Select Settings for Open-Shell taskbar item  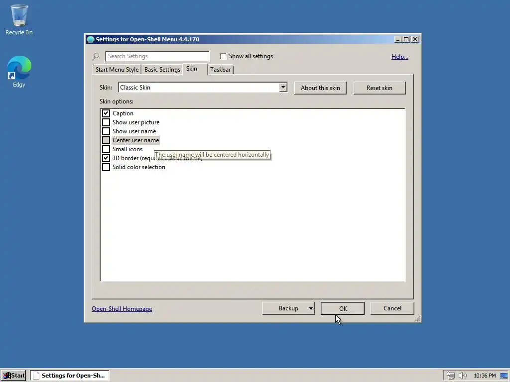click(70, 376)
